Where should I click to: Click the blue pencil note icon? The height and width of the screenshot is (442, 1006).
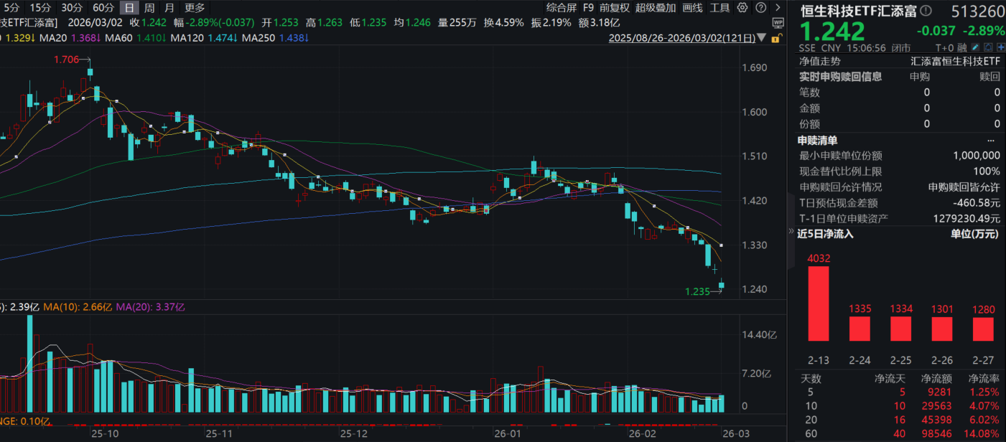coord(977,47)
